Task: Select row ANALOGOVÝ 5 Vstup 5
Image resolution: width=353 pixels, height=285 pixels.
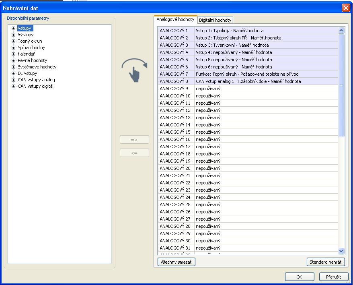Action: tap(248, 59)
